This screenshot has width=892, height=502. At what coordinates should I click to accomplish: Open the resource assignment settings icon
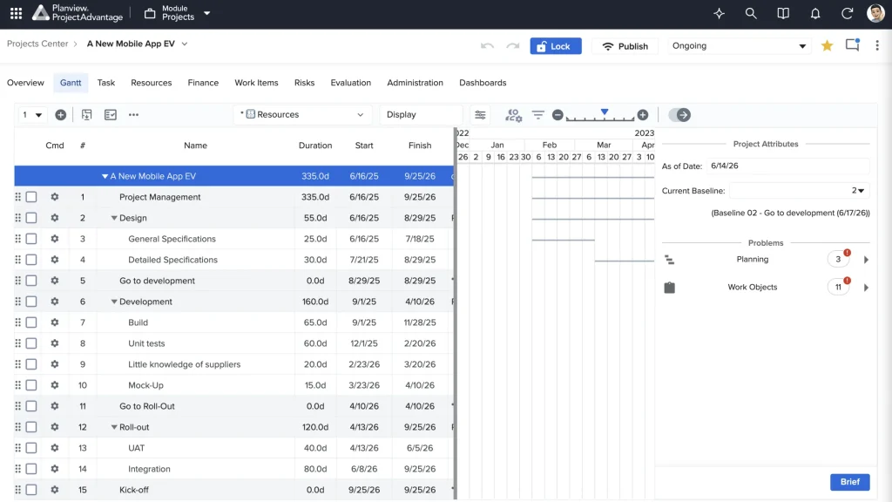pos(514,115)
